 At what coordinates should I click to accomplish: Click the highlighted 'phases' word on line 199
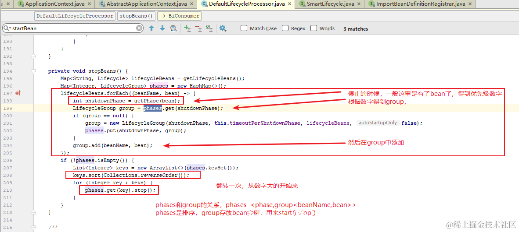coord(153,108)
